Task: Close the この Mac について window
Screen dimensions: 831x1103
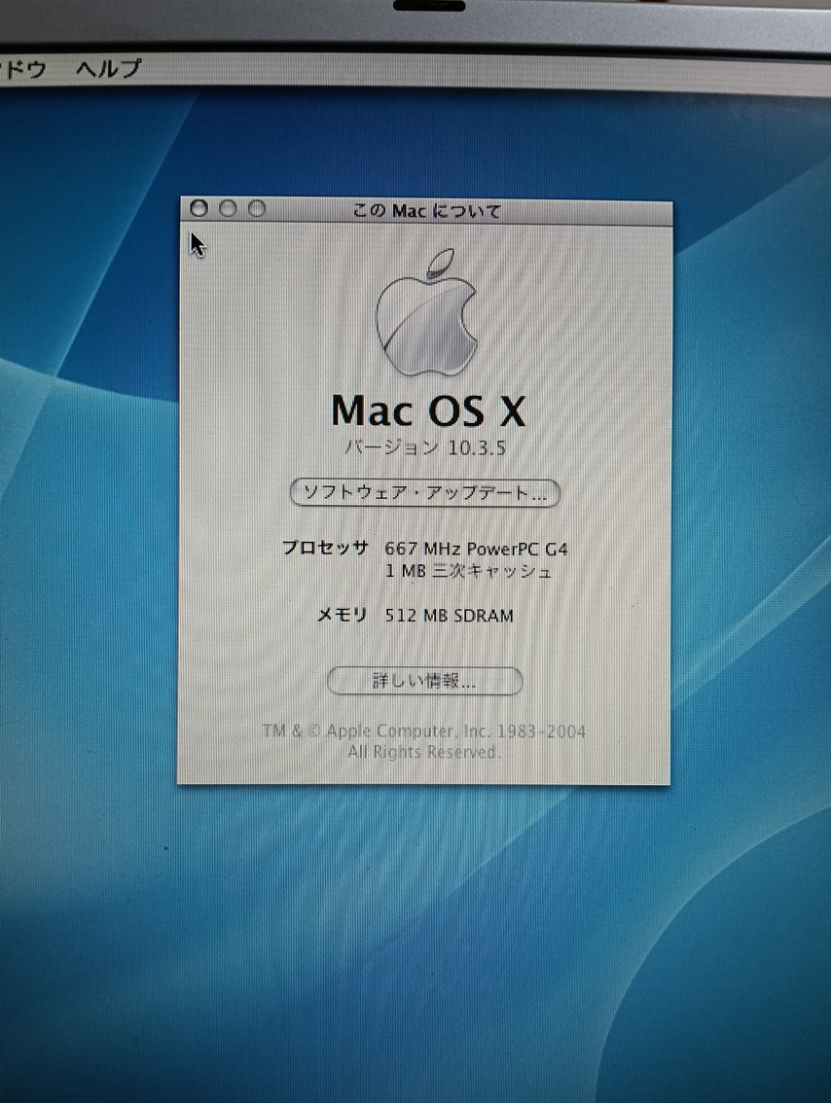Action: [199, 208]
